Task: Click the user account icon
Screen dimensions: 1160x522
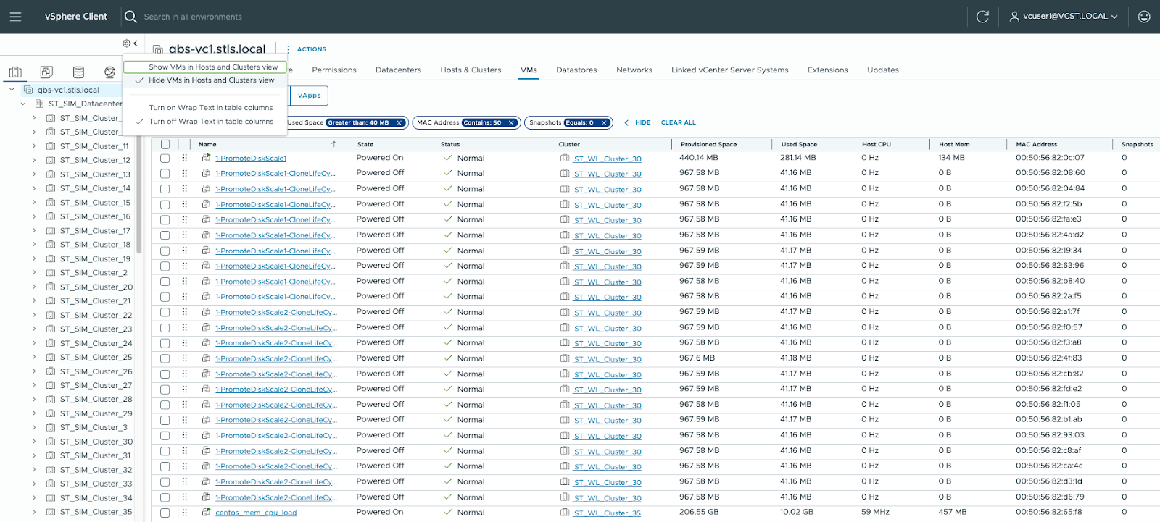Action: point(1014,17)
